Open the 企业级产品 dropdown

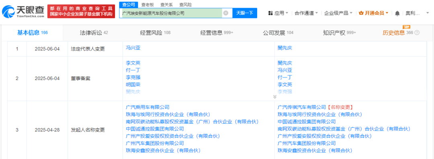(338, 13)
